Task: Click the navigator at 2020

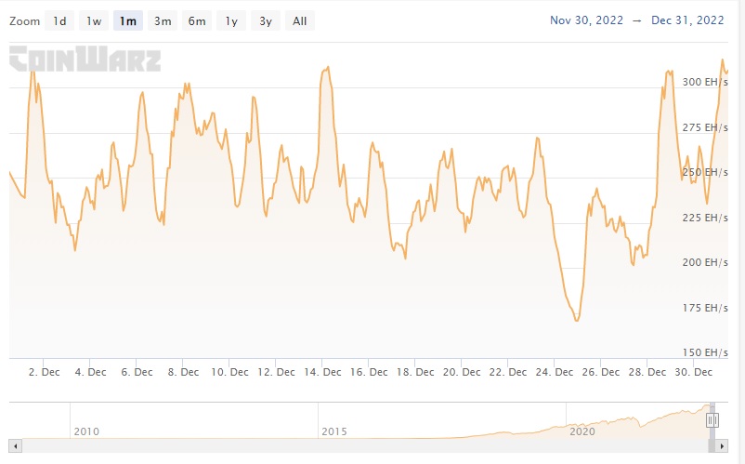Action: (x=582, y=431)
